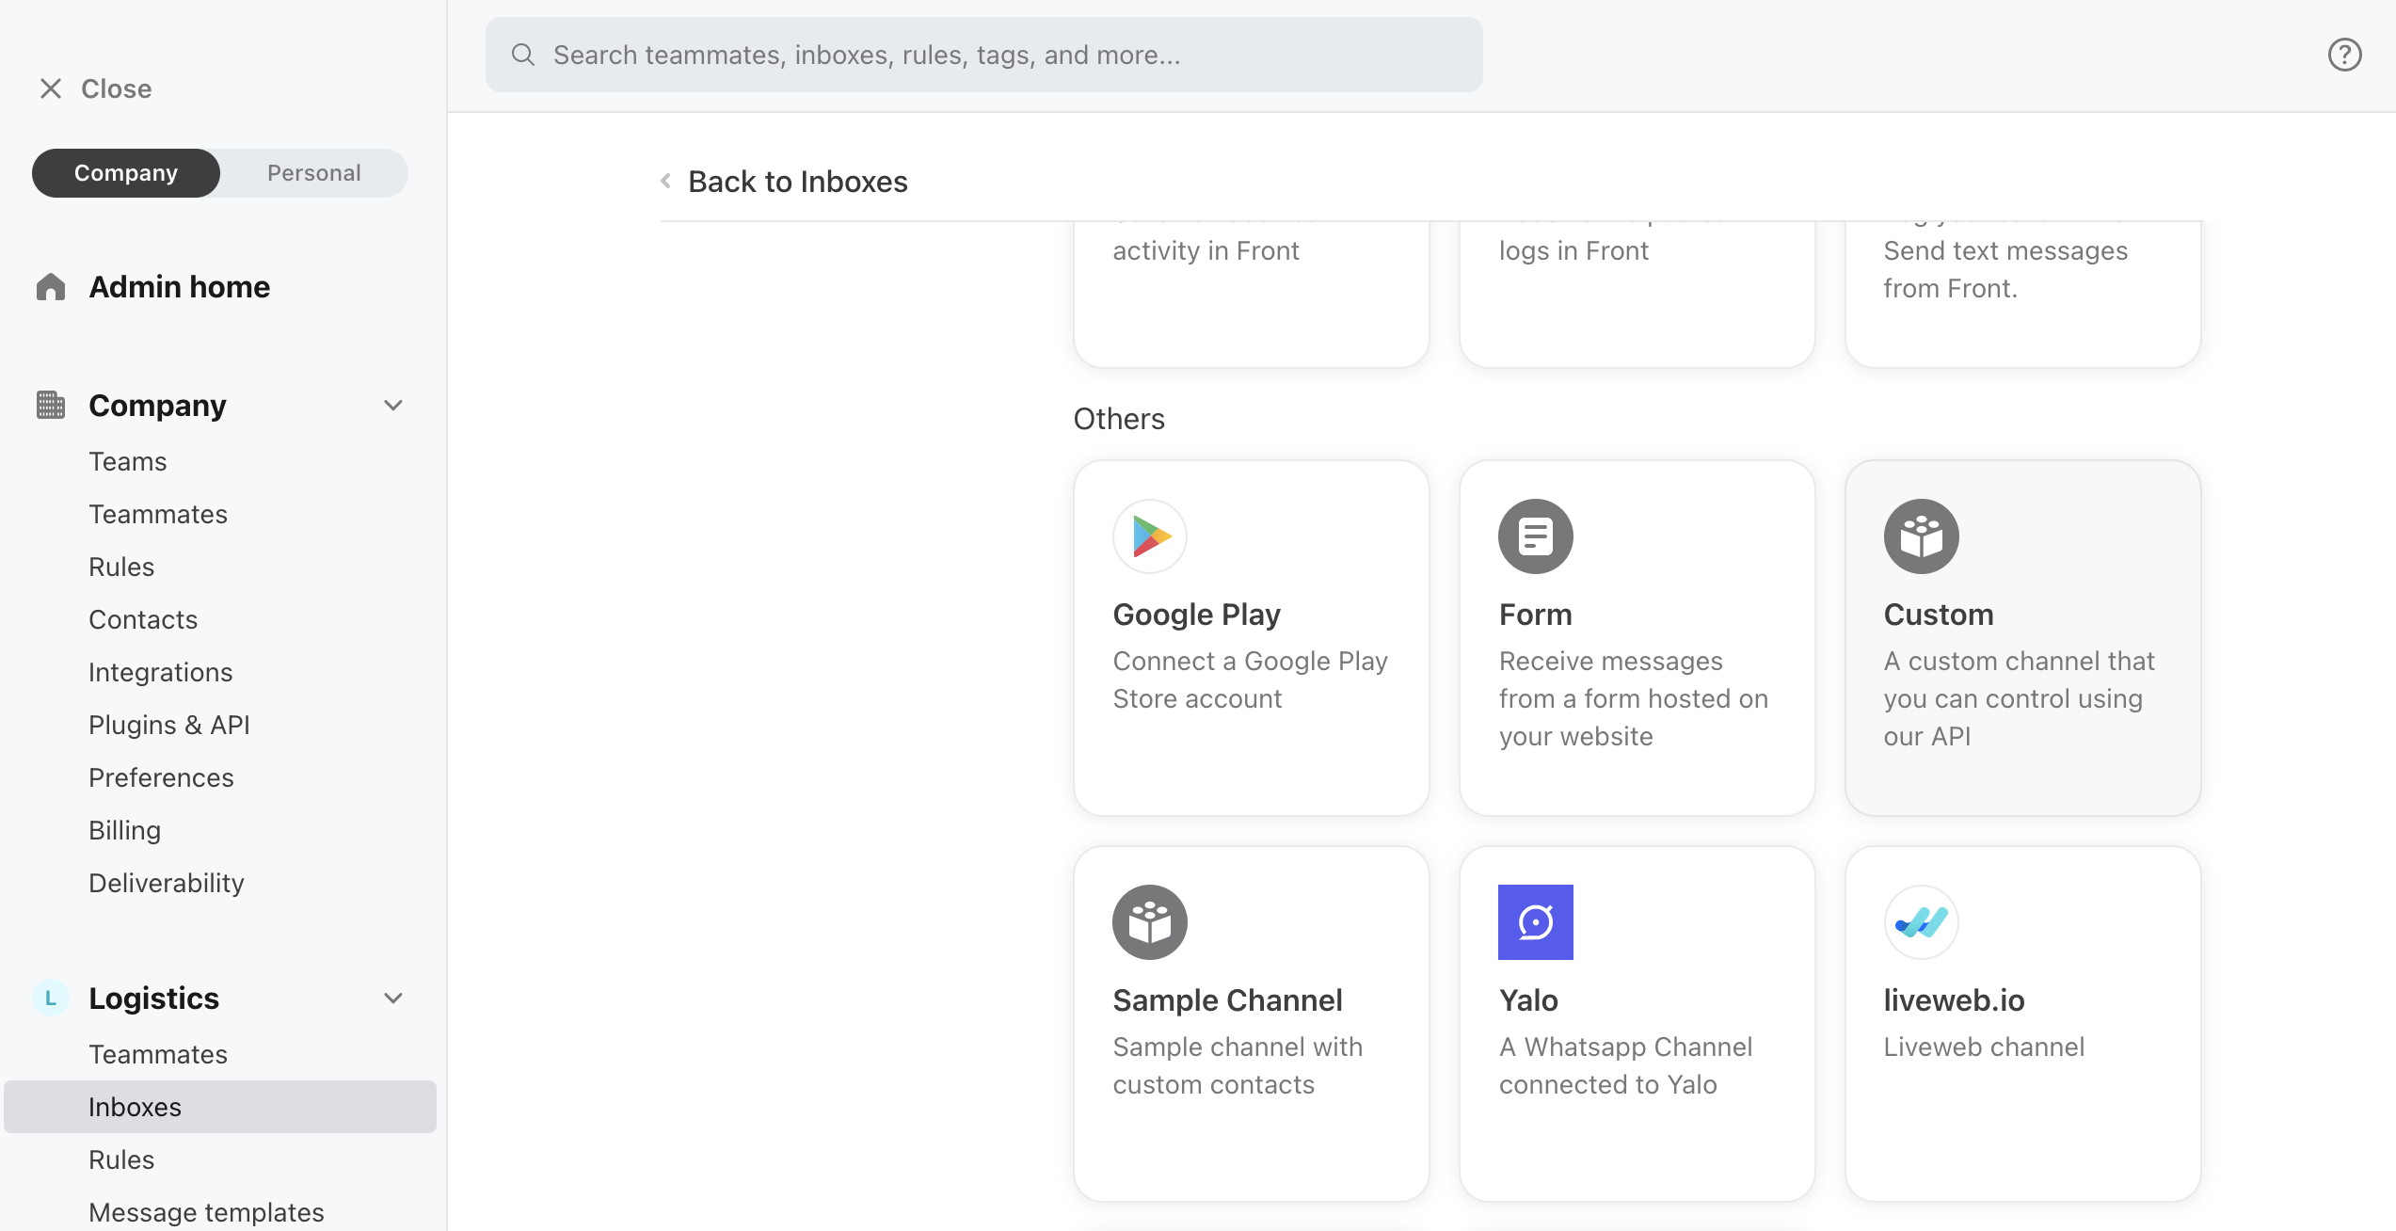
Task: Close the settings panel
Action: coord(96,88)
